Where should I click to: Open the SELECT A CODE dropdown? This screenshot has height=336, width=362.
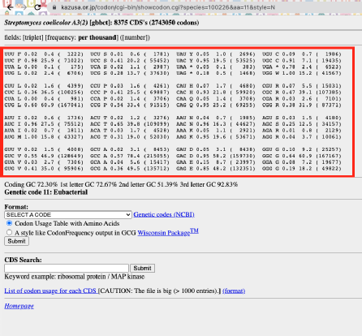pos(68,215)
